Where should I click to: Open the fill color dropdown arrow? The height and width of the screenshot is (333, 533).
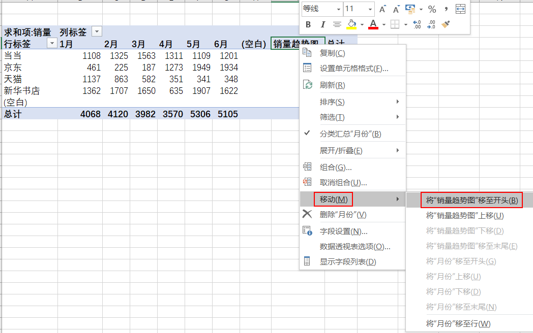362,25
